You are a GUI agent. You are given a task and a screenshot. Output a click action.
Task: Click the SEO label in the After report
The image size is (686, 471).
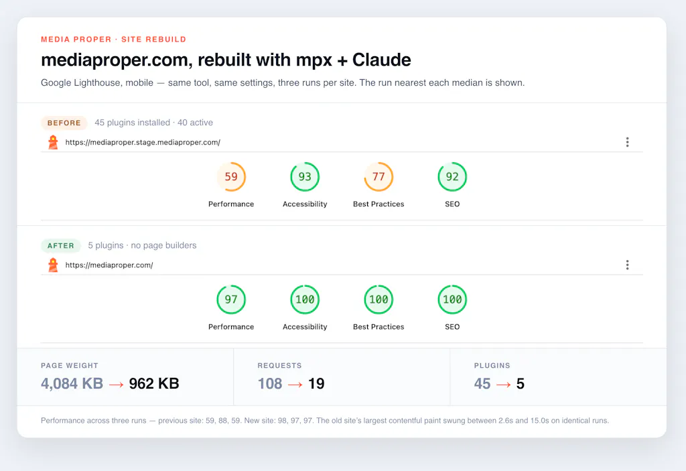pyautogui.click(x=452, y=326)
